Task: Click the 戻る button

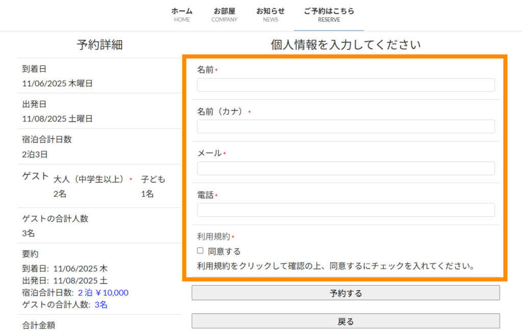Action: (x=346, y=321)
